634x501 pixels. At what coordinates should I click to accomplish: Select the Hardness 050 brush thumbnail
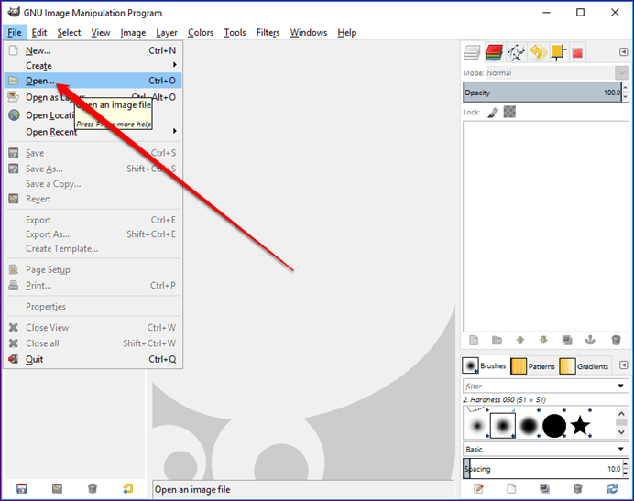(503, 425)
